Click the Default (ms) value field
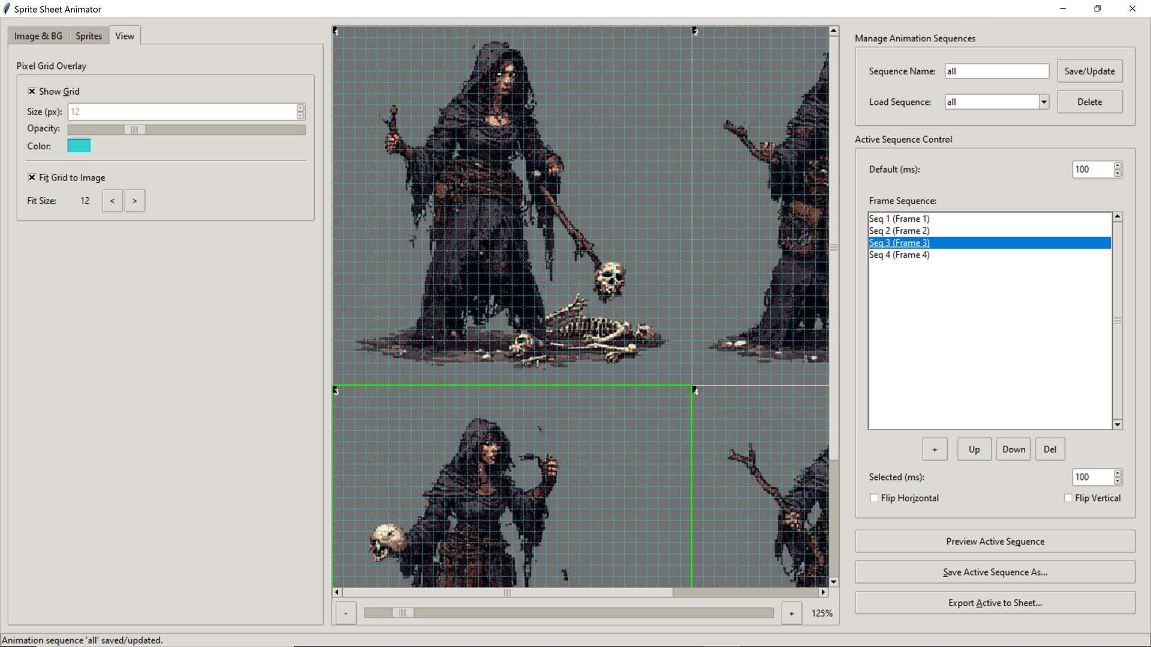This screenshot has width=1151, height=647. click(1093, 170)
